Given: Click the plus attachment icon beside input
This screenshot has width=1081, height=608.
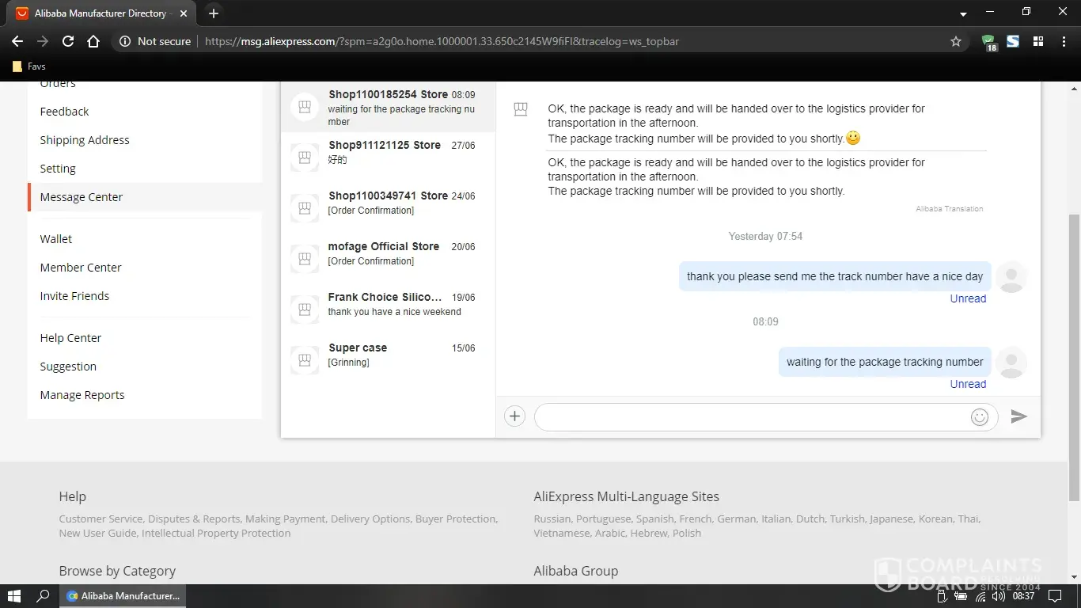Looking at the screenshot, I should 514,416.
